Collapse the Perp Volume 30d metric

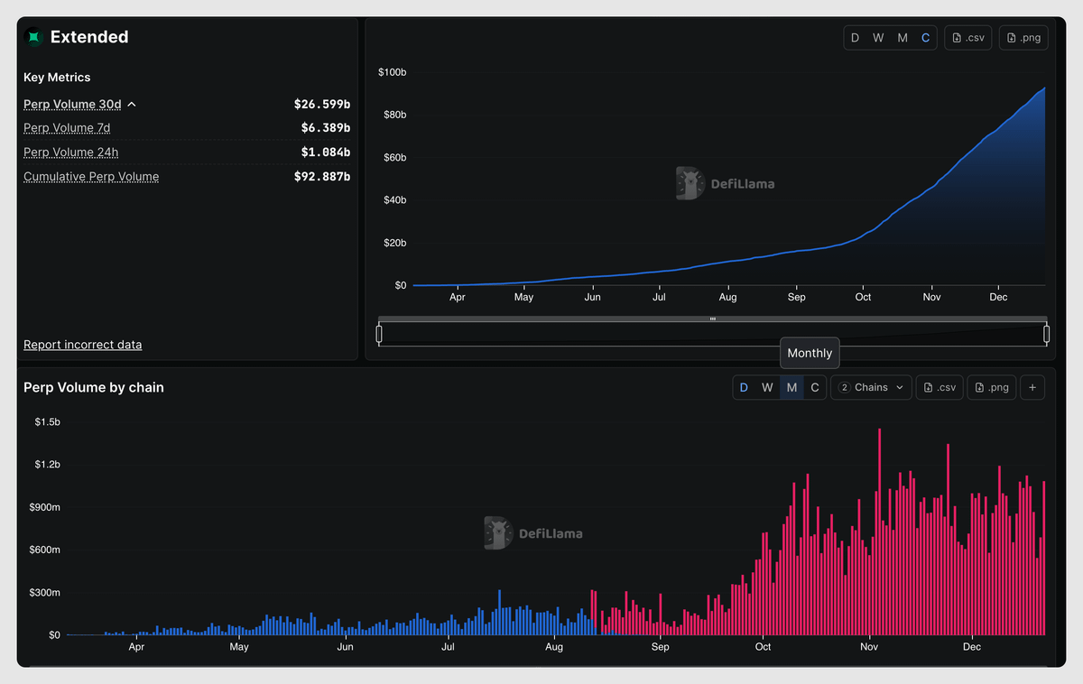click(72, 104)
